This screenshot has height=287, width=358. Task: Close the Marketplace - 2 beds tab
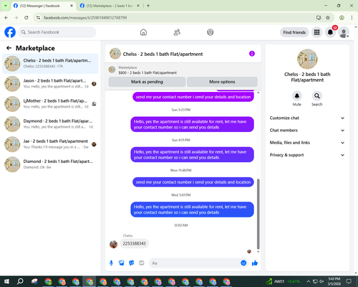tap(138, 6)
